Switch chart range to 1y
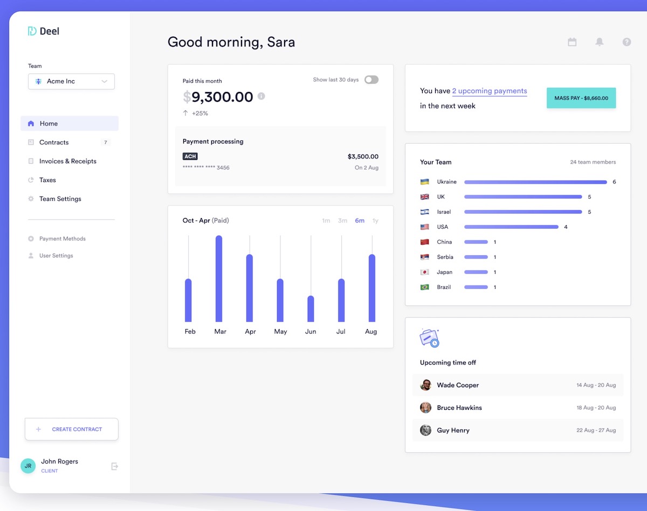Image resolution: width=647 pixels, height=511 pixels. tap(375, 220)
